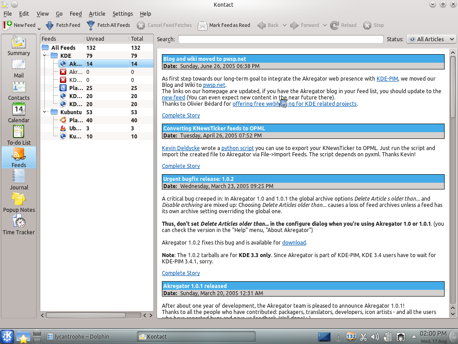458x344 pixels.
Task: Open the Help menu
Action: coord(145,13)
